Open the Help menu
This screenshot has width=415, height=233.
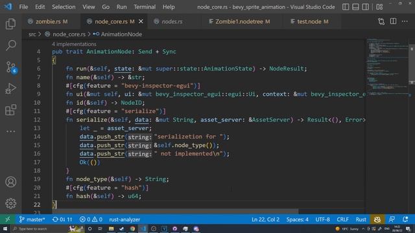point(169,7)
